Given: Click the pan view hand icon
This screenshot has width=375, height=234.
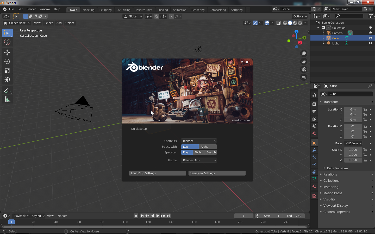Looking at the screenshot, I should (x=304, y=62).
